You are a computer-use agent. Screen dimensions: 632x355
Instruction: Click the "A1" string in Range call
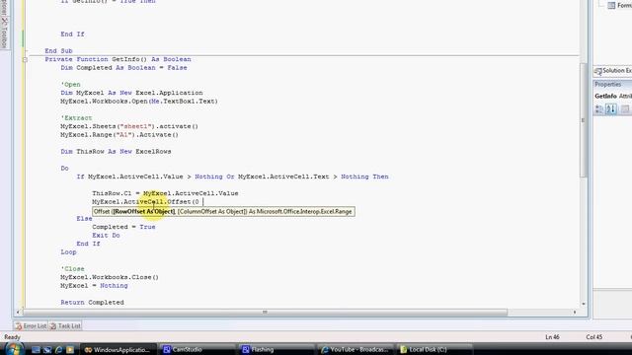tap(125, 135)
